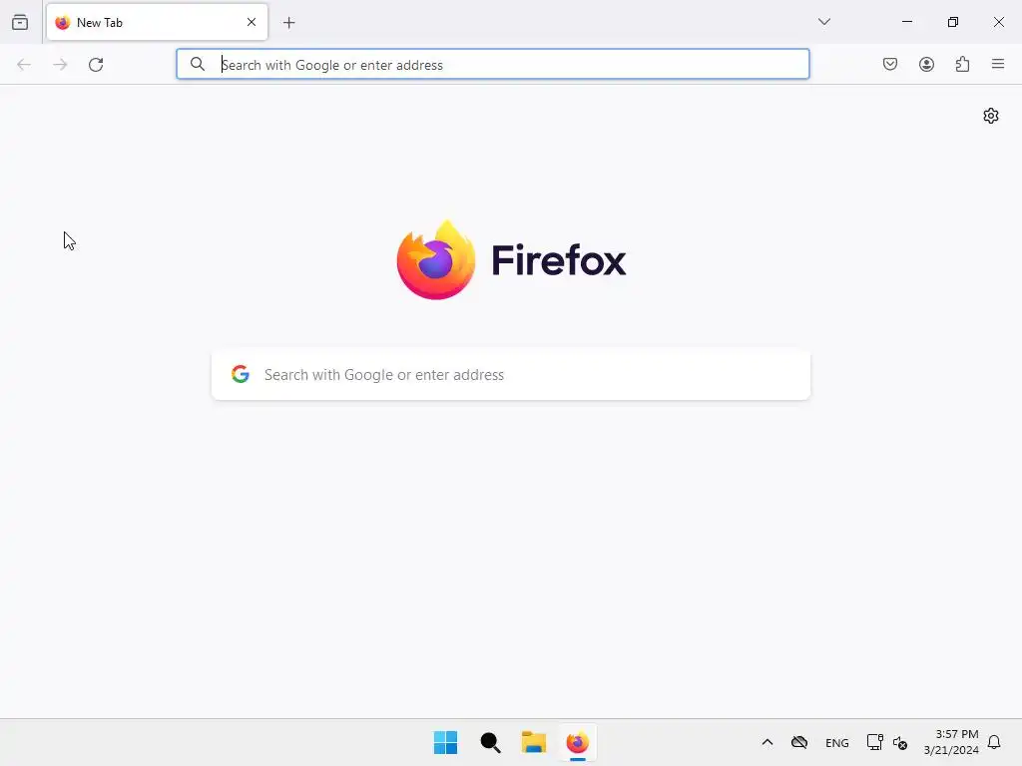
Task: Click the address bar magnifier icon
Action: tap(198, 64)
